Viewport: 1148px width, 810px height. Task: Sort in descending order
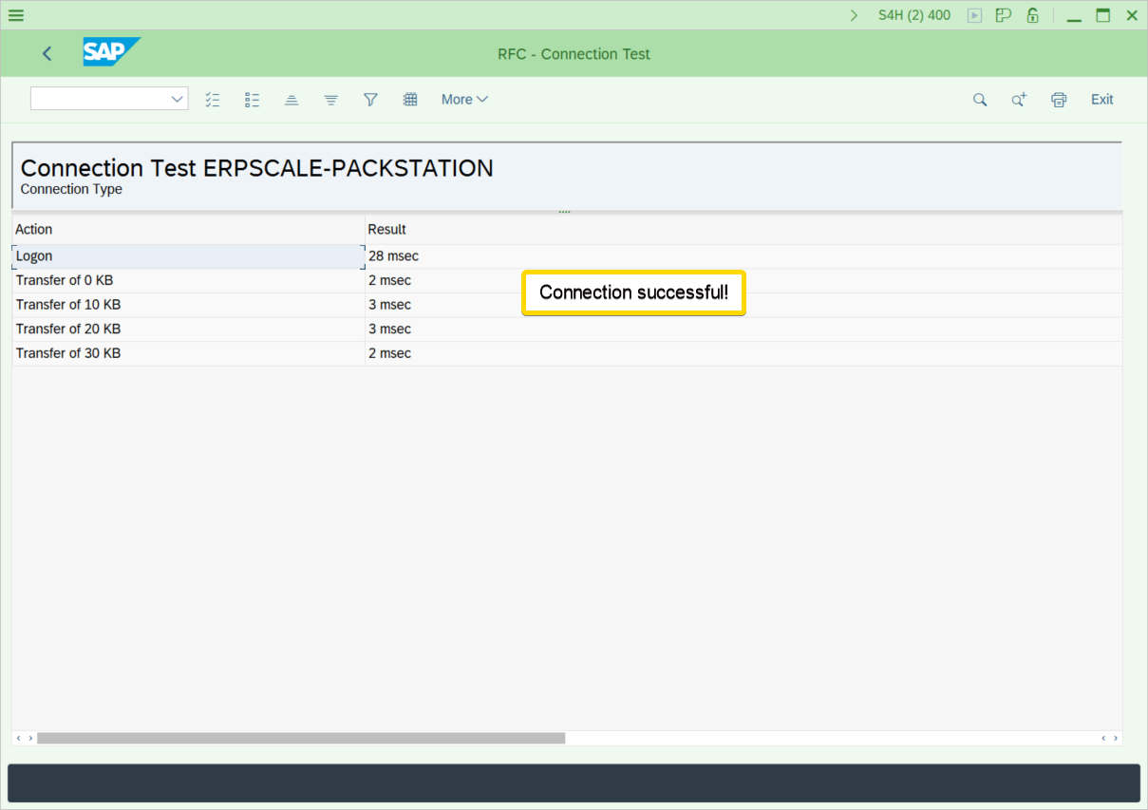click(x=330, y=100)
